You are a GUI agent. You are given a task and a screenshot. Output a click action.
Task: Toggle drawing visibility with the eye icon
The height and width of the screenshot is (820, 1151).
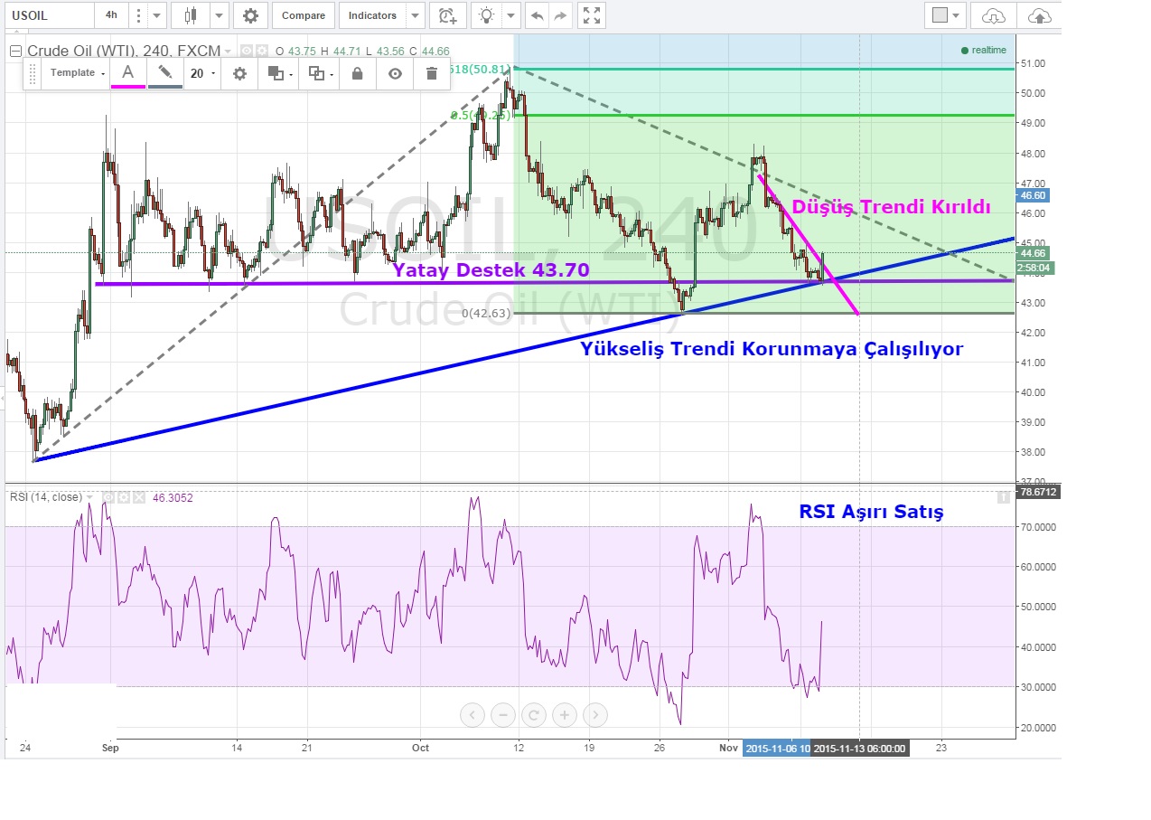[x=395, y=73]
